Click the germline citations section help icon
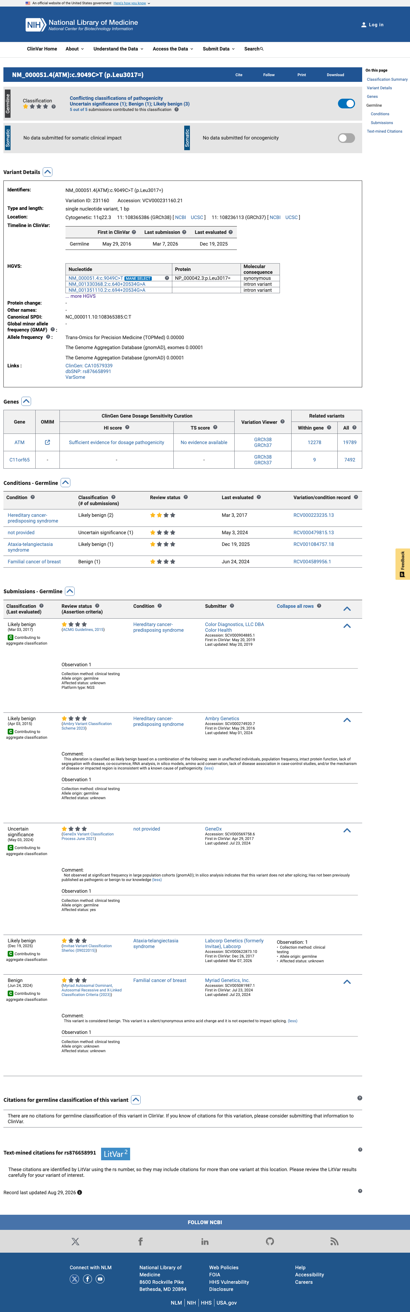 pos(360,1098)
